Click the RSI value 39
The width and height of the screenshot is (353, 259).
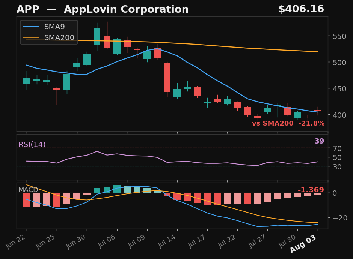click(x=319, y=141)
